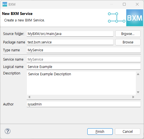This screenshot has width=144, height=139.
Task: Click the 'Service name' label
Action: [x=13, y=59]
